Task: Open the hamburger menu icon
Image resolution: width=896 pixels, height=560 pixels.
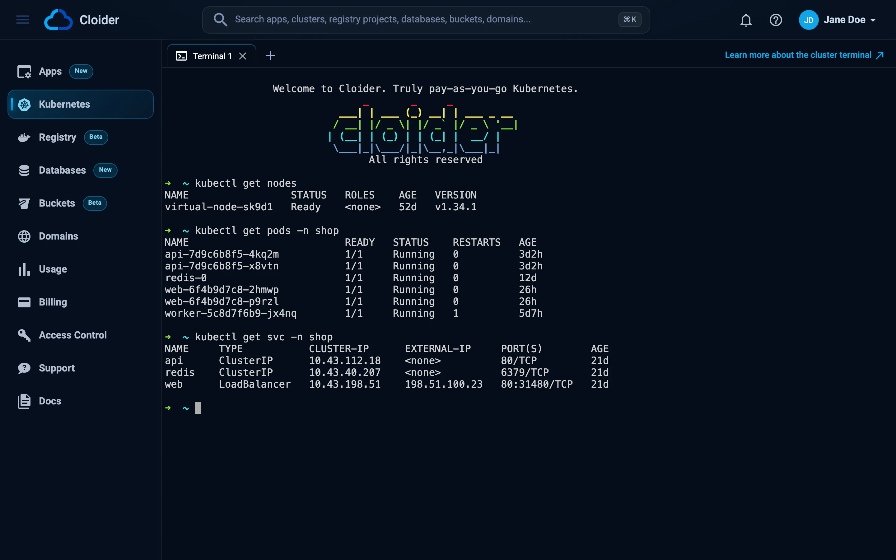Action: (x=23, y=20)
